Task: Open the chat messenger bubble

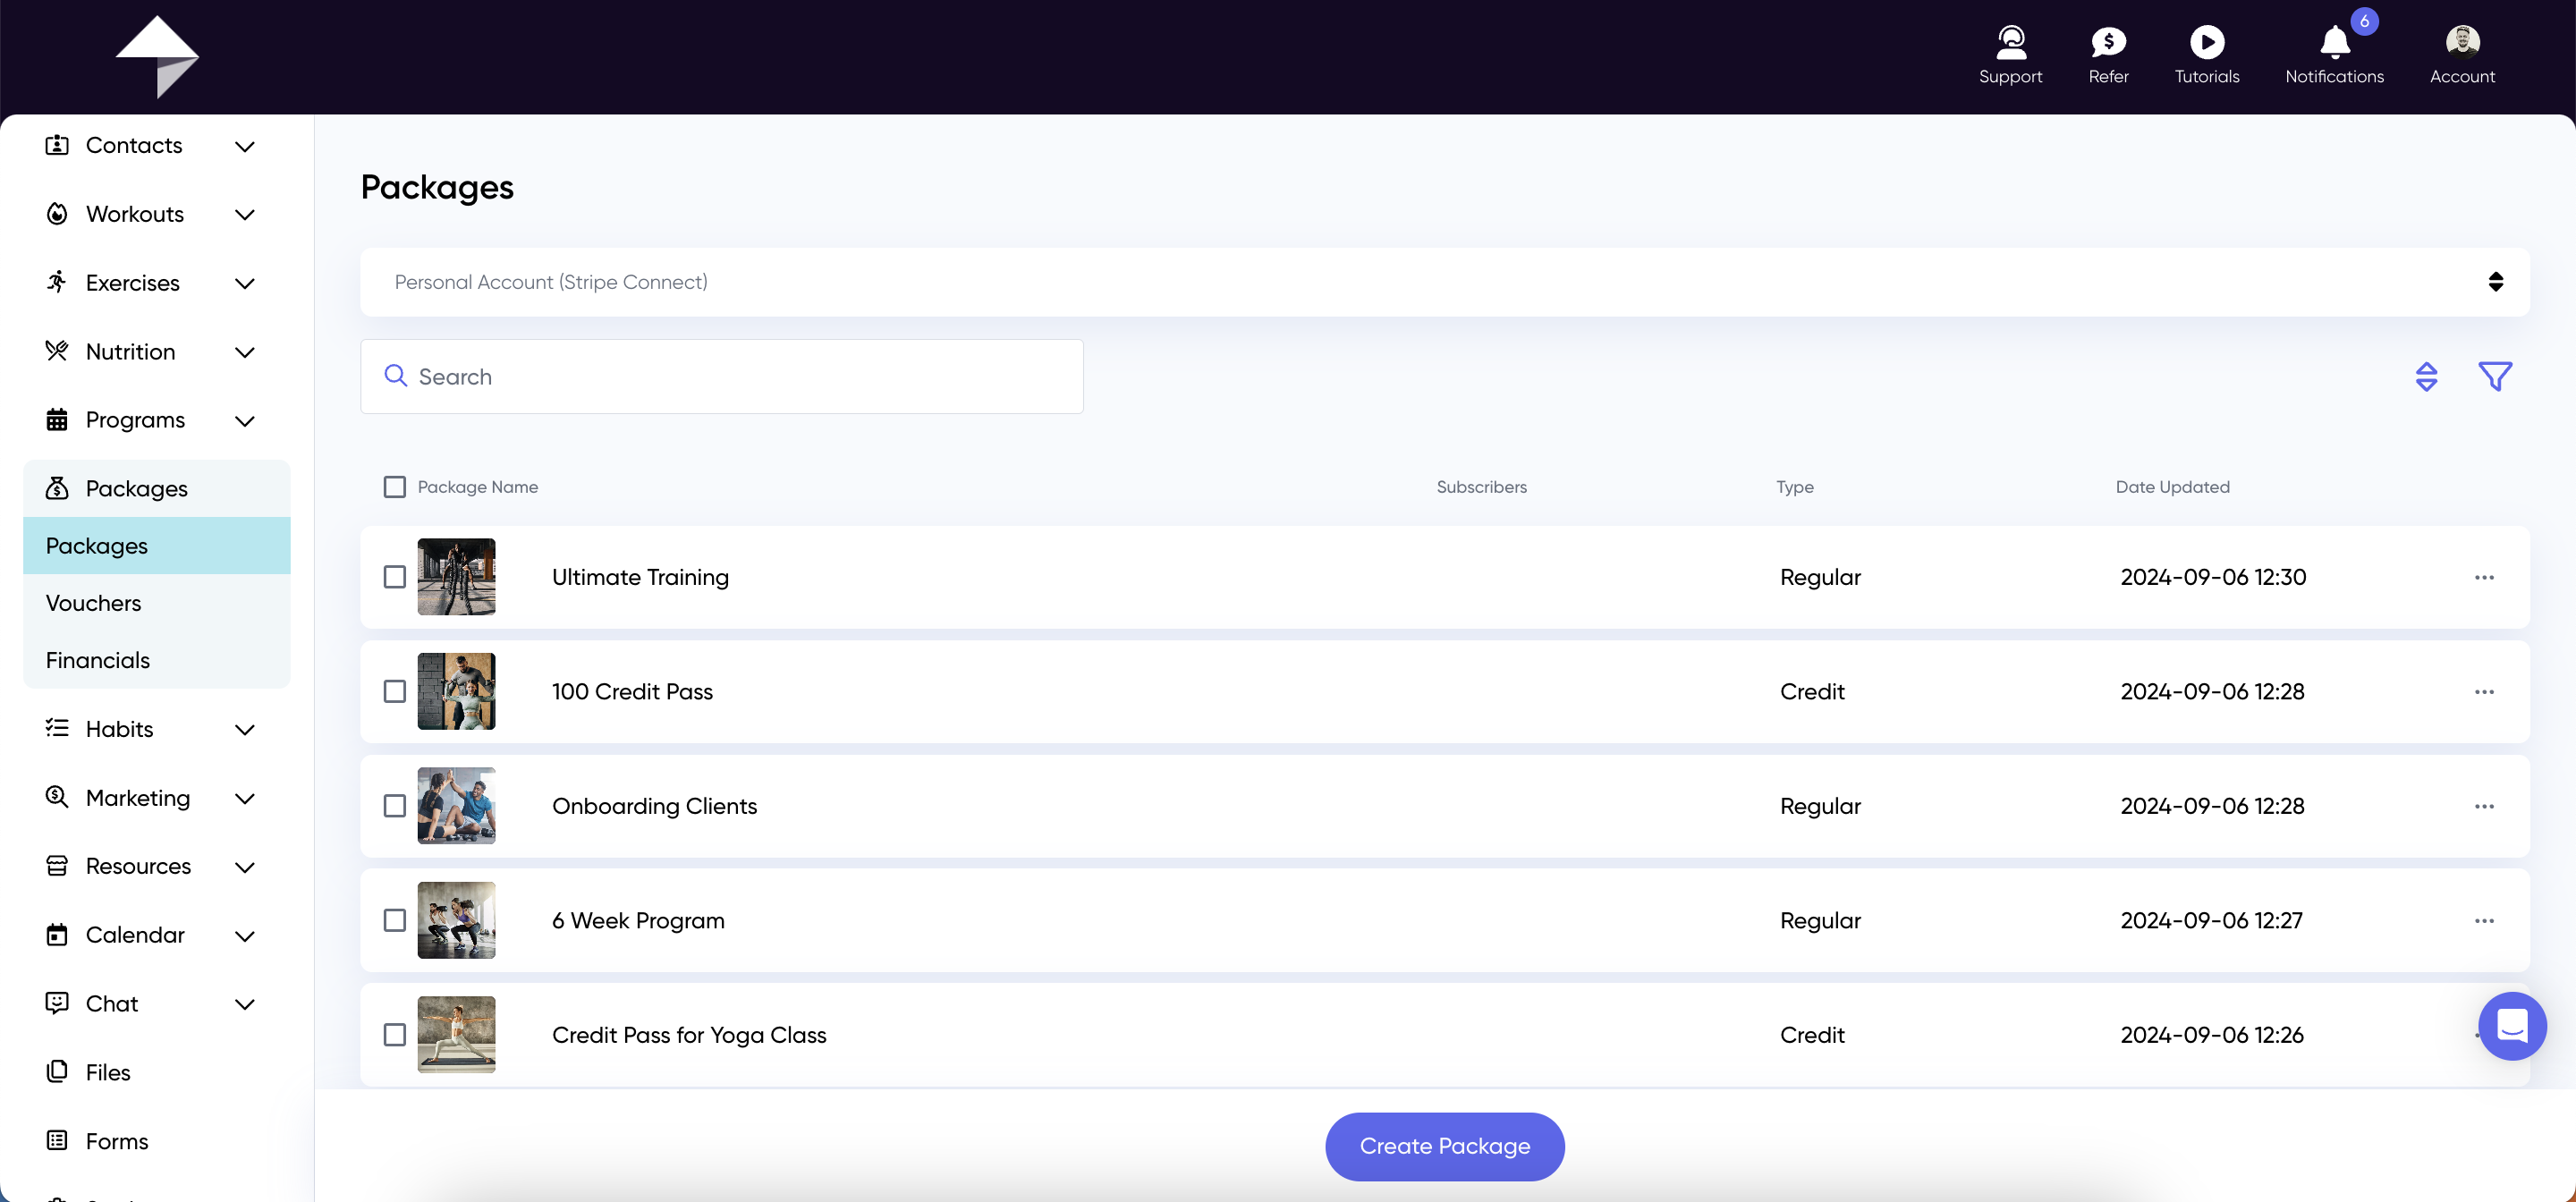Action: [x=2512, y=1026]
